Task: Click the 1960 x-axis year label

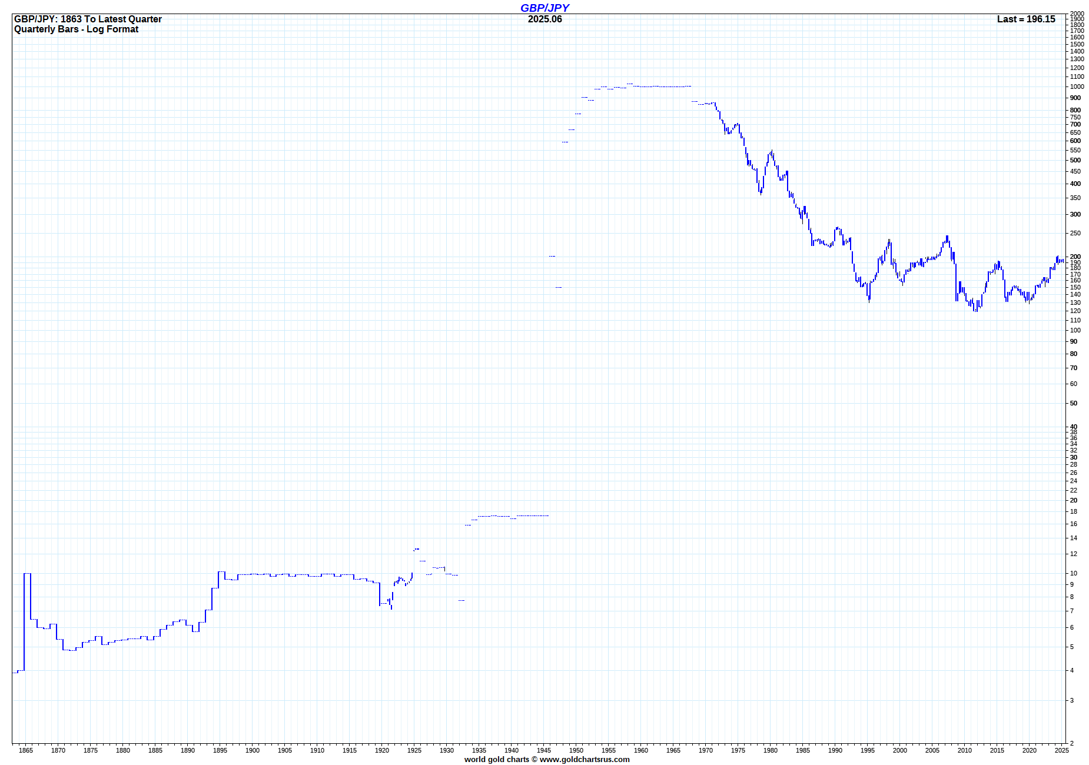Action: (x=641, y=750)
